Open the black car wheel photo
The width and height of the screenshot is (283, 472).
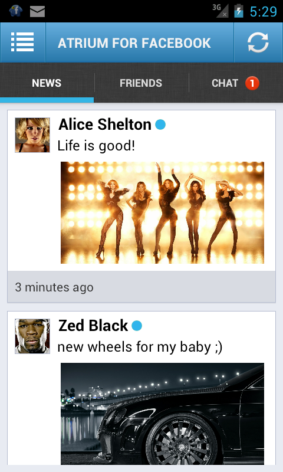tap(162, 414)
